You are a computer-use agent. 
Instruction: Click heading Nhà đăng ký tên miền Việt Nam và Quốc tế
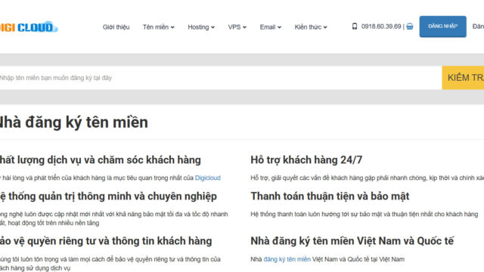tap(352, 241)
